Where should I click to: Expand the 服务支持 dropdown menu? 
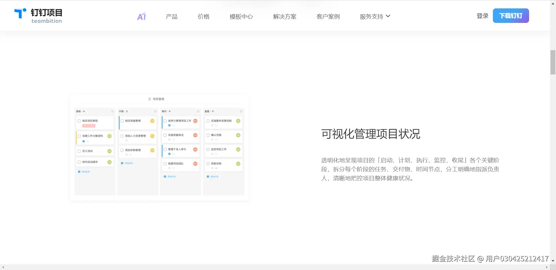pos(374,16)
